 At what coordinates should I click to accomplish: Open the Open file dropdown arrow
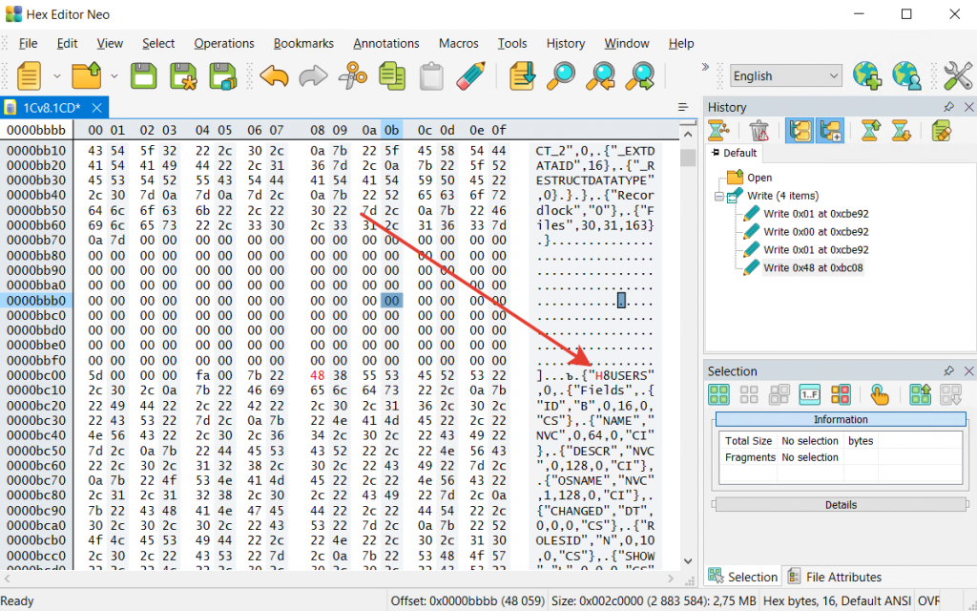114,76
